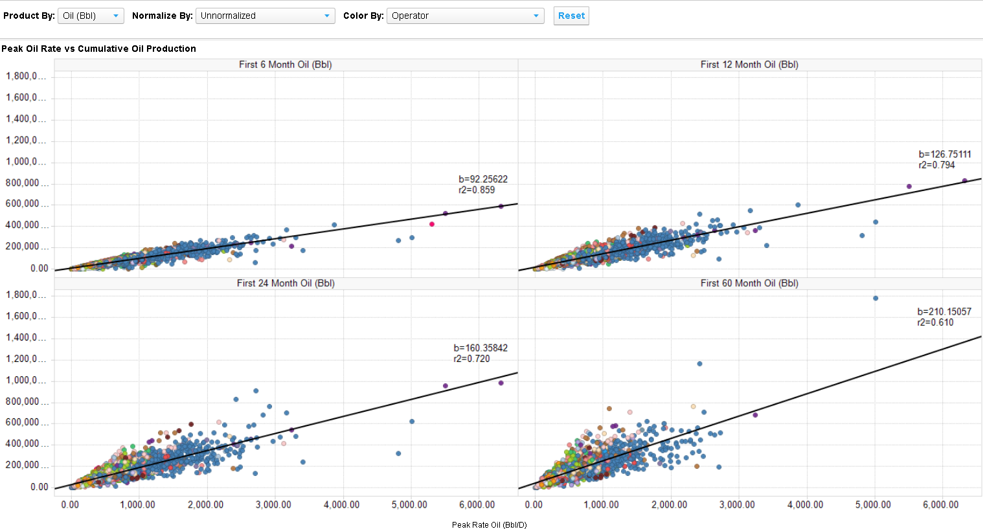Click the b=210.15057 regression label
Image resolution: width=983 pixels, height=529 pixels.
pos(944,311)
